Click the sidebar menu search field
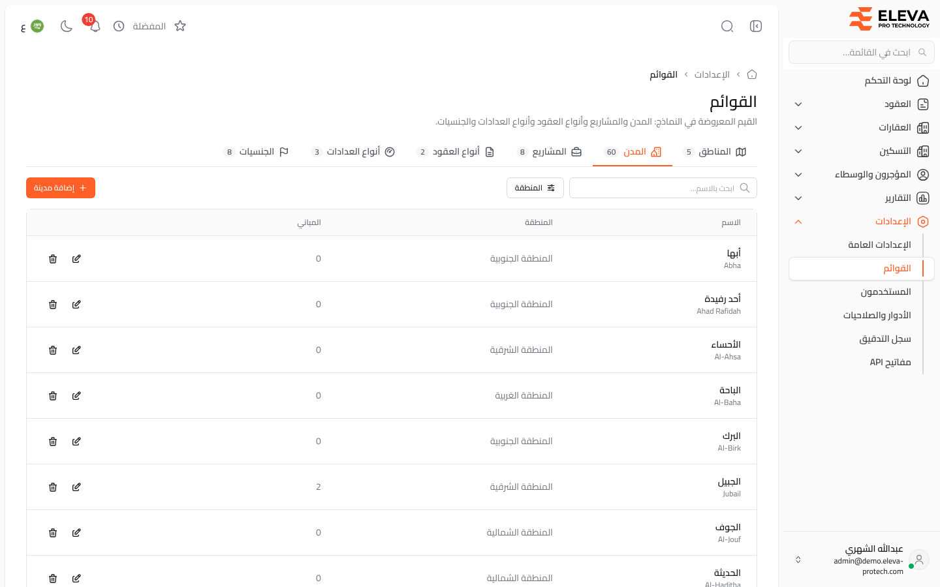The image size is (940, 587). click(x=862, y=52)
